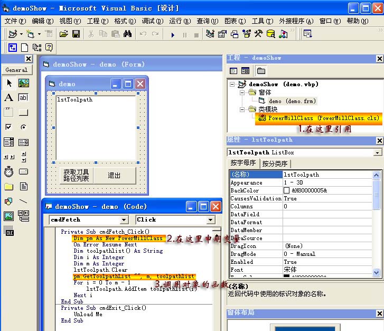Select the CommandButton control tool
384x331 pixels.
pyautogui.click(x=24, y=112)
